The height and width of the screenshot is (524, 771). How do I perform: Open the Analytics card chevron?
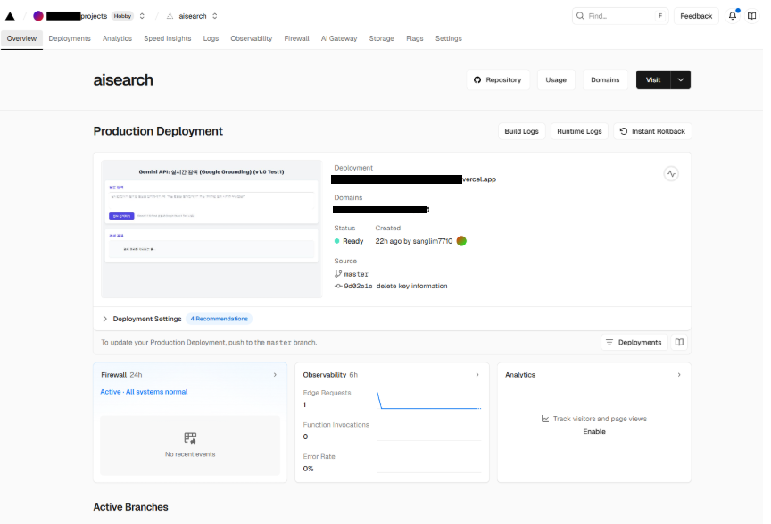pos(679,375)
